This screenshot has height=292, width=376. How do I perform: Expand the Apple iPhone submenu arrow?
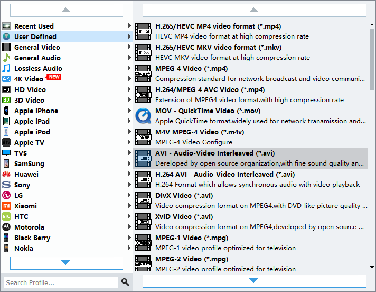(x=129, y=110)
